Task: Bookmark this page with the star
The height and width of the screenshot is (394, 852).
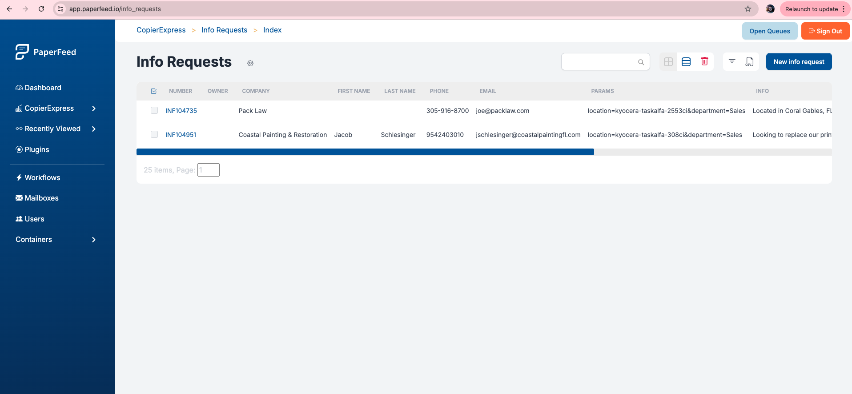Action: coord(748,9)
